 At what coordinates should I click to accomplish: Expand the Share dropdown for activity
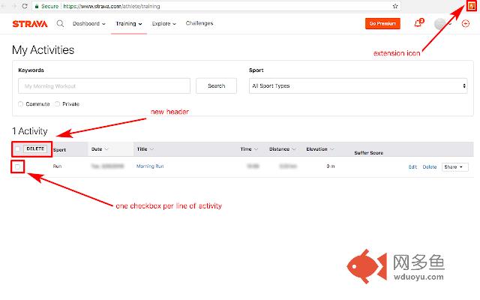click(454, 166)
